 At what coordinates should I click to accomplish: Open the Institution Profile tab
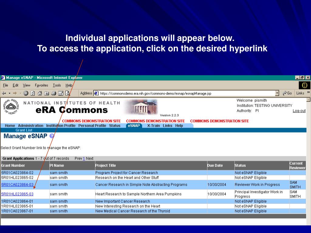(x=61, y=126)
